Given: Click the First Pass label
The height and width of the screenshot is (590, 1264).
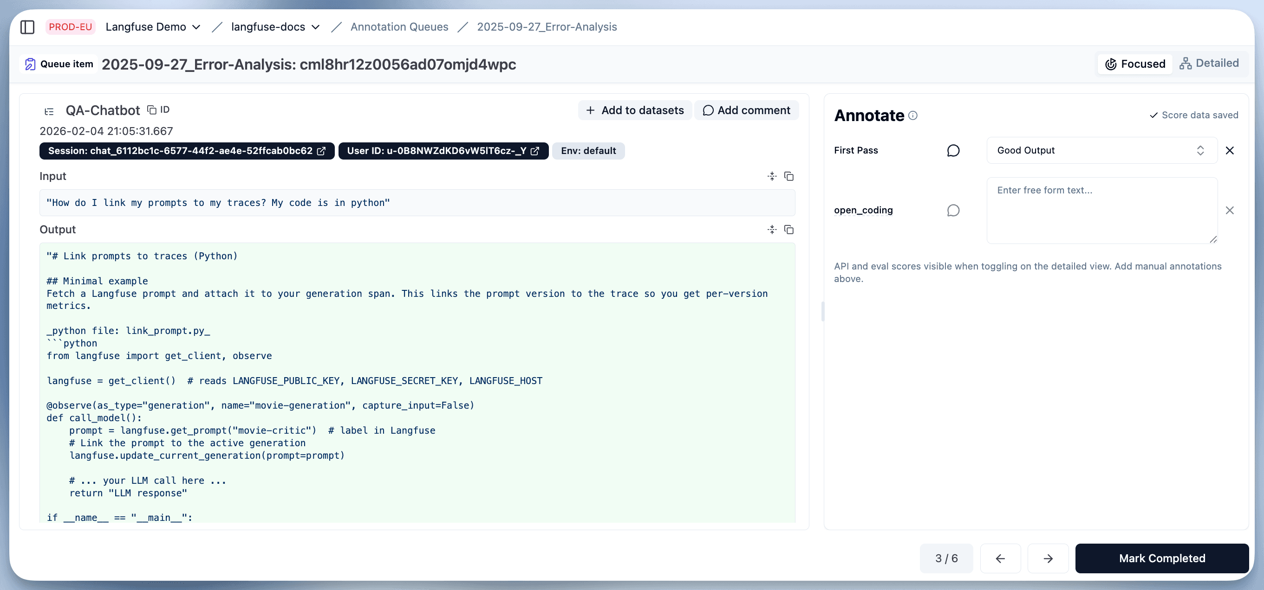Looking at the screenshot, I should tap(856, 150).
